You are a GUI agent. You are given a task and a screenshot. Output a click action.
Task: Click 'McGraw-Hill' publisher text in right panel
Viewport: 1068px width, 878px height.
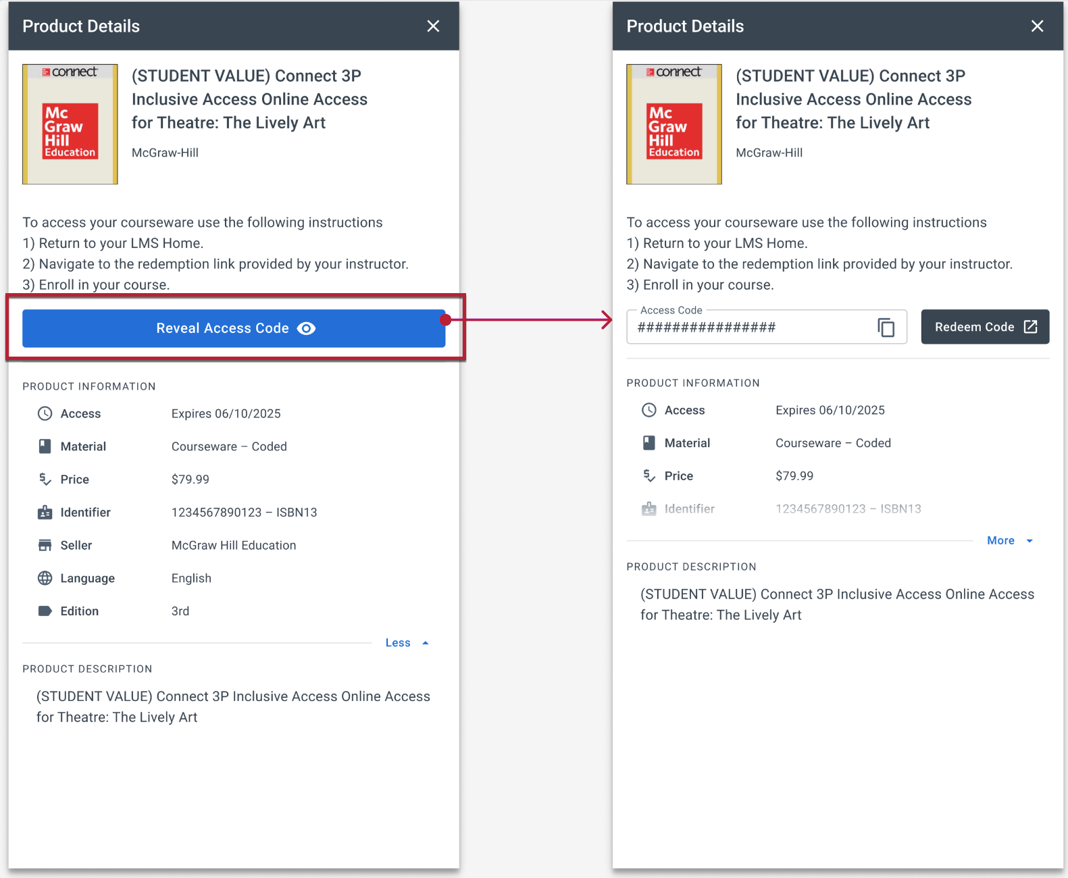coord(769,153)
